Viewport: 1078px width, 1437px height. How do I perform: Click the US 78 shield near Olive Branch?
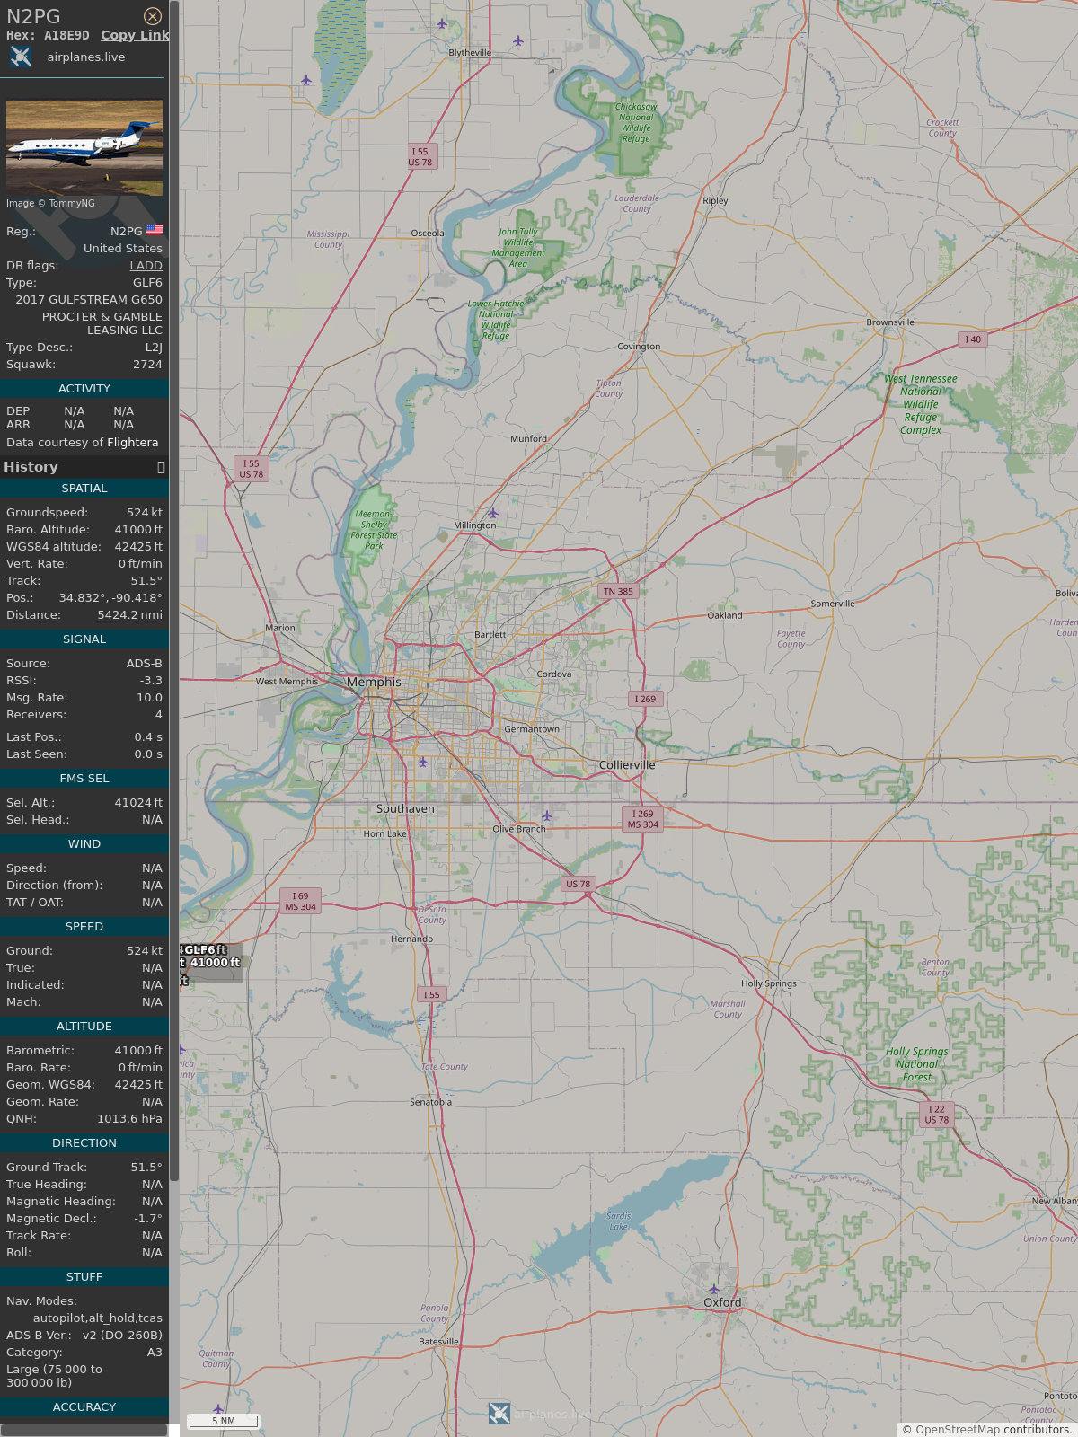click(x=579, y=884)
